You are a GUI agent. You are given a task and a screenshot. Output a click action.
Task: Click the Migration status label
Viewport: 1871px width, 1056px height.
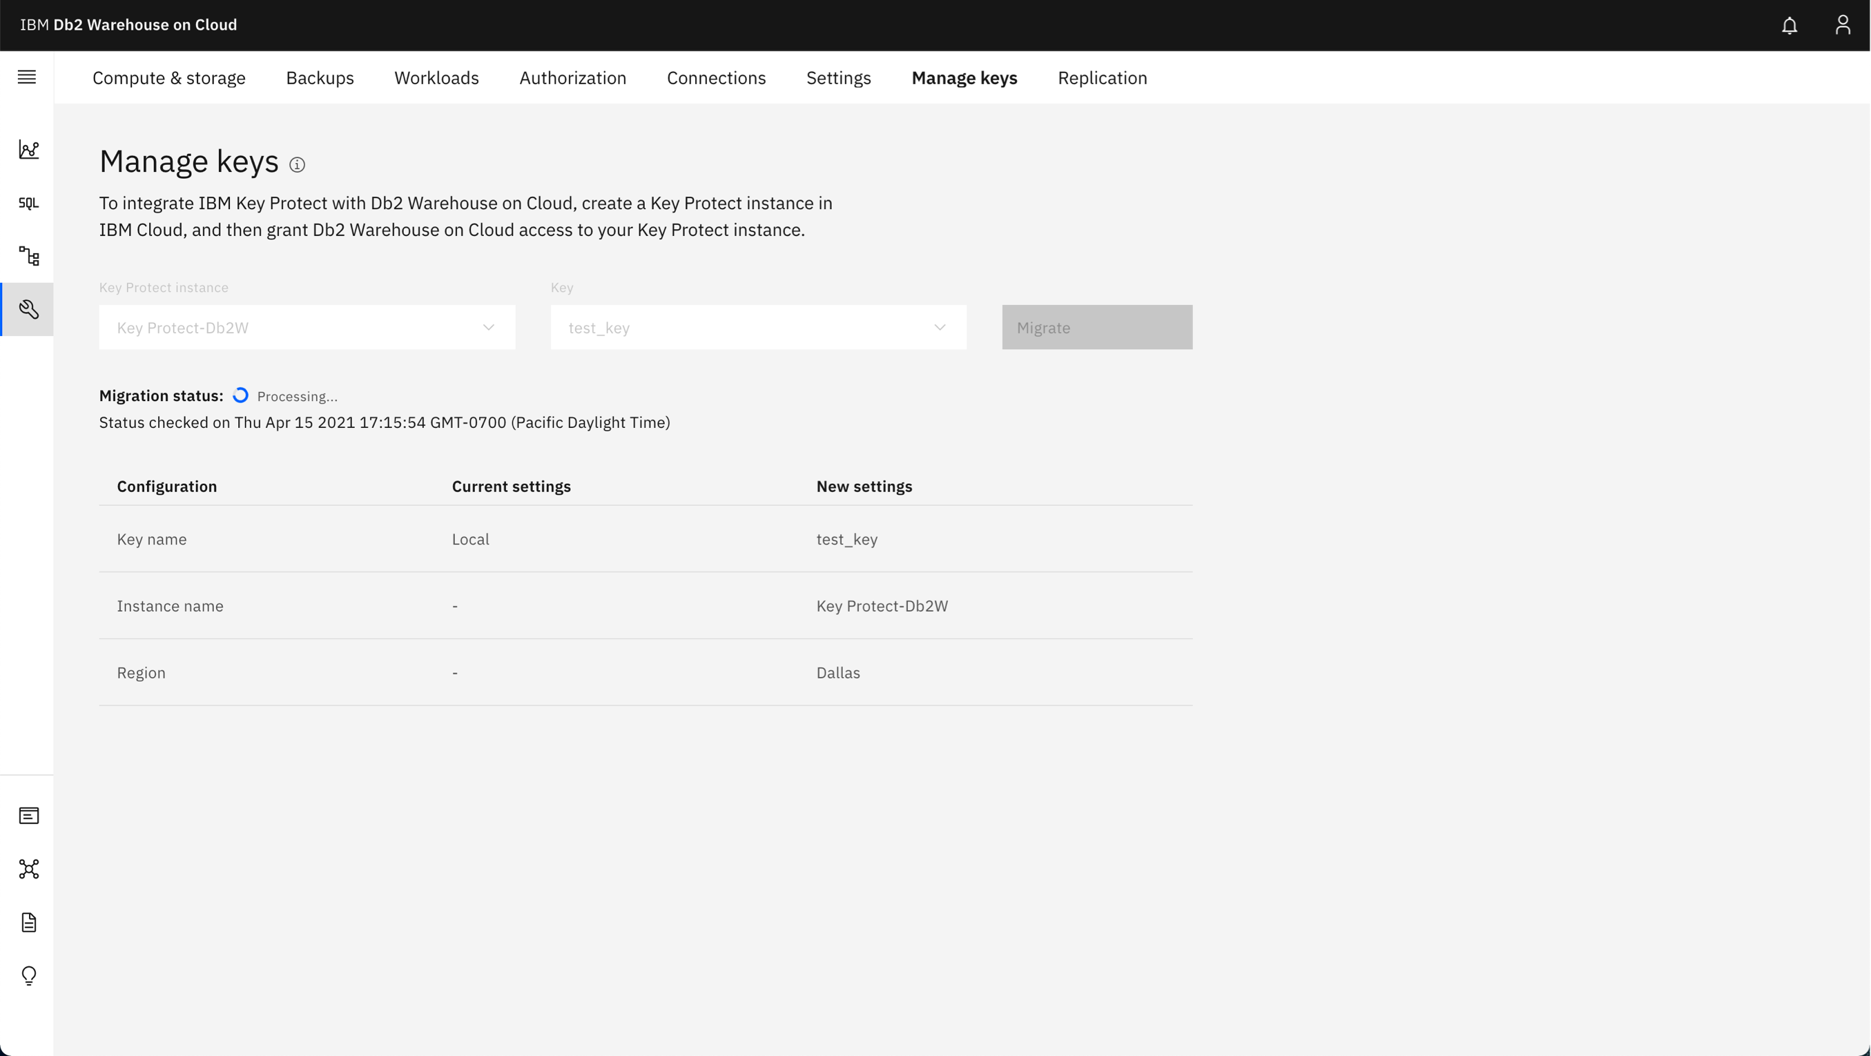click(162, 395)
